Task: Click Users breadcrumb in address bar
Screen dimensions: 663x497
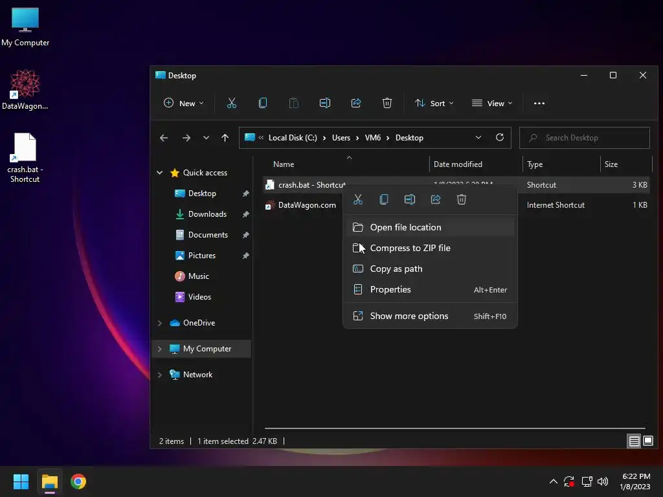Action: (x=341, y=138)
